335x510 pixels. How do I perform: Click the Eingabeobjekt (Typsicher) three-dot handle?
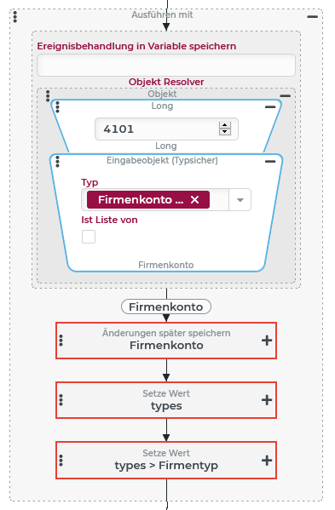(58, 161)
